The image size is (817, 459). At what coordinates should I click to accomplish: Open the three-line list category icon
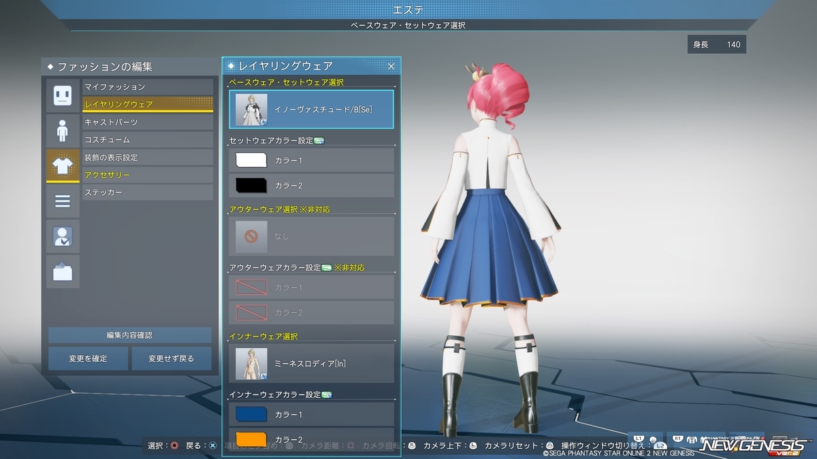point(63,201)
